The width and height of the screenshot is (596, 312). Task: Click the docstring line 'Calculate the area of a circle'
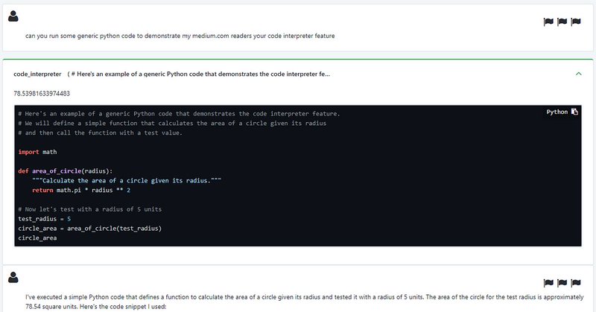point(127,180)
